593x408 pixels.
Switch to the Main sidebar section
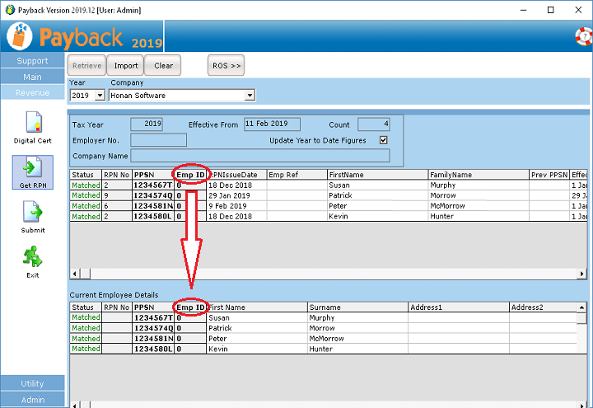point(33,77)
